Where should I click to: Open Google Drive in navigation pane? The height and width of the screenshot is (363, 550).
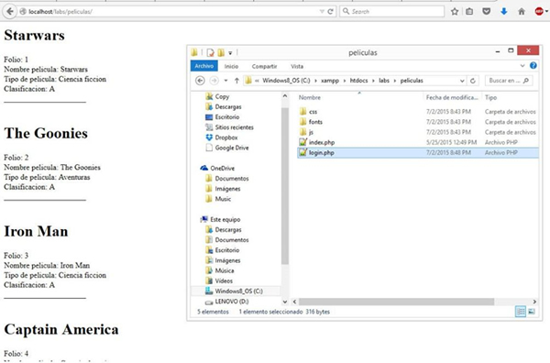(232, 148)
